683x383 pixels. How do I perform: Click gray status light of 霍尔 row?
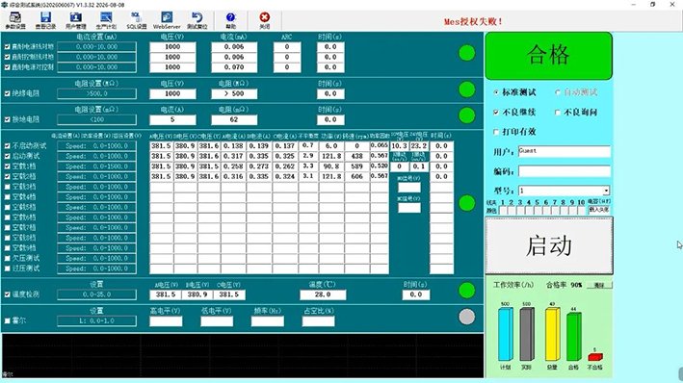(467, 317)
